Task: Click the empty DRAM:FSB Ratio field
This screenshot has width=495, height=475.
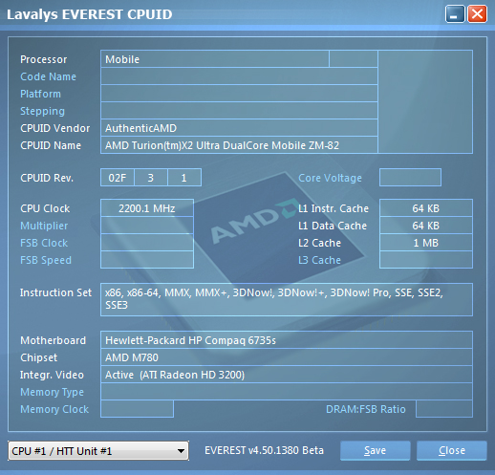Action: [x=444, y=409]
